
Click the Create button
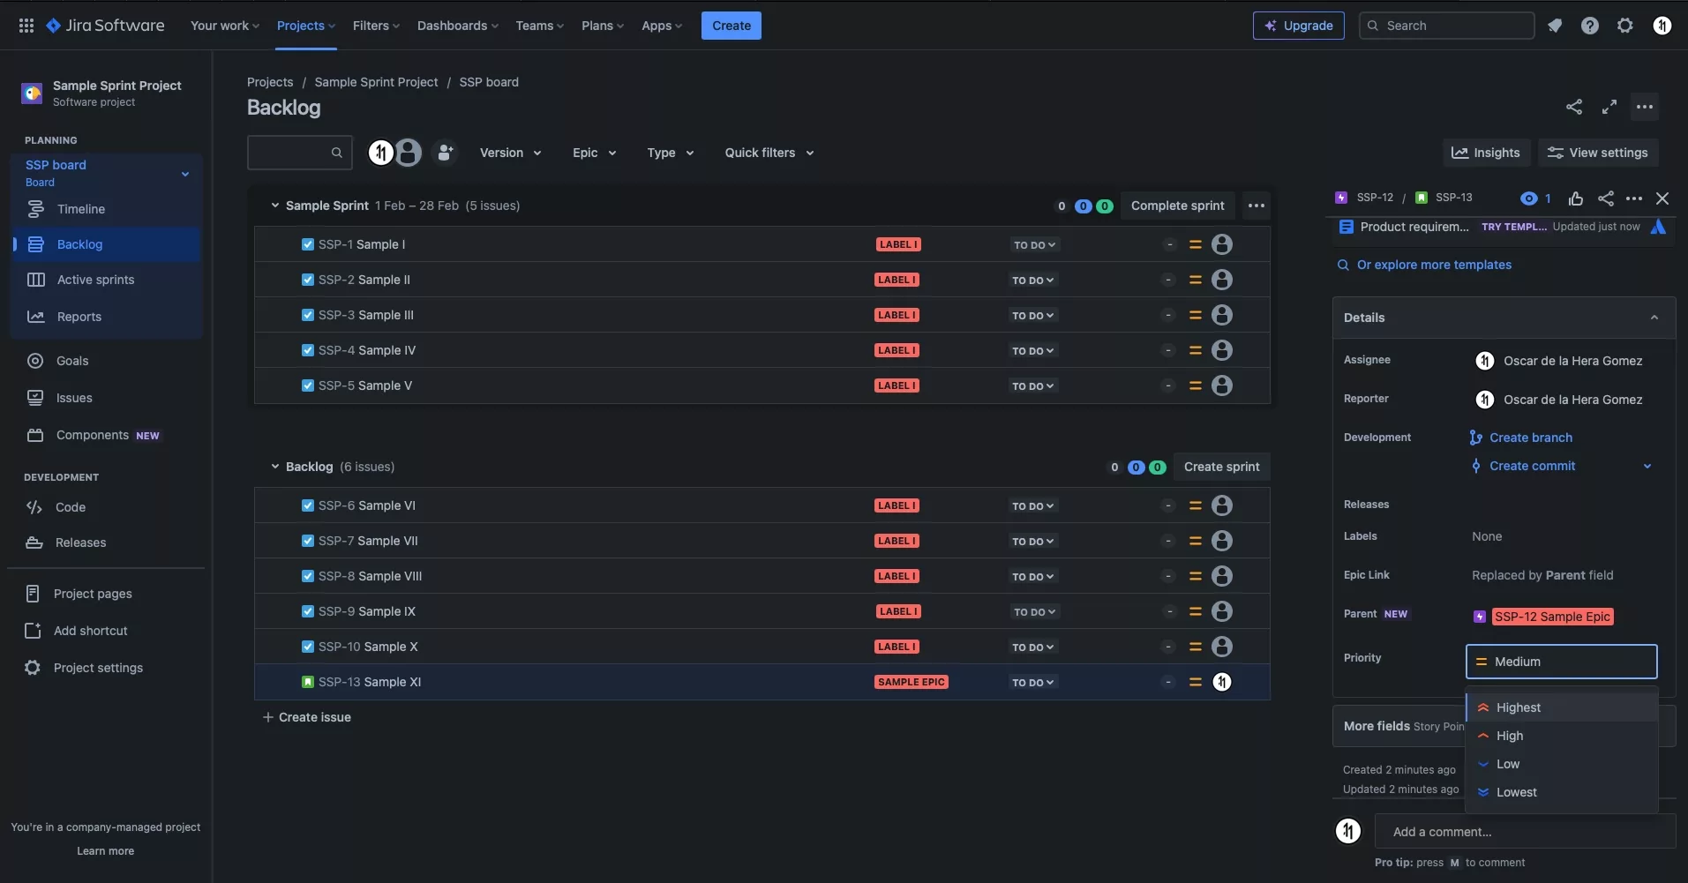coord(731,26)
